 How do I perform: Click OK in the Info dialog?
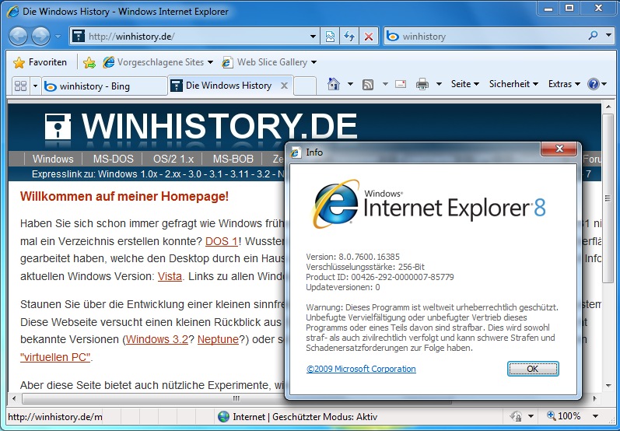[533, 369]
